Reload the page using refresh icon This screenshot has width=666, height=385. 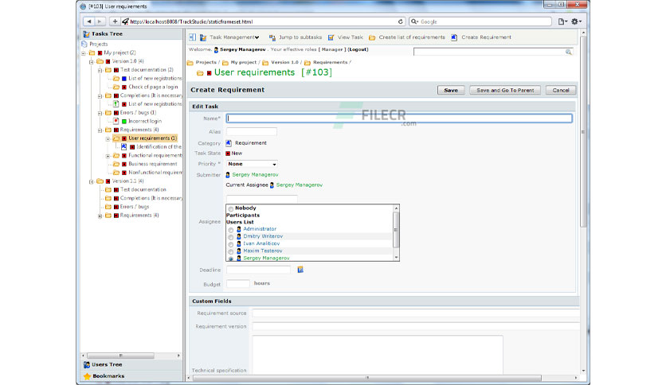pos(401,21)
